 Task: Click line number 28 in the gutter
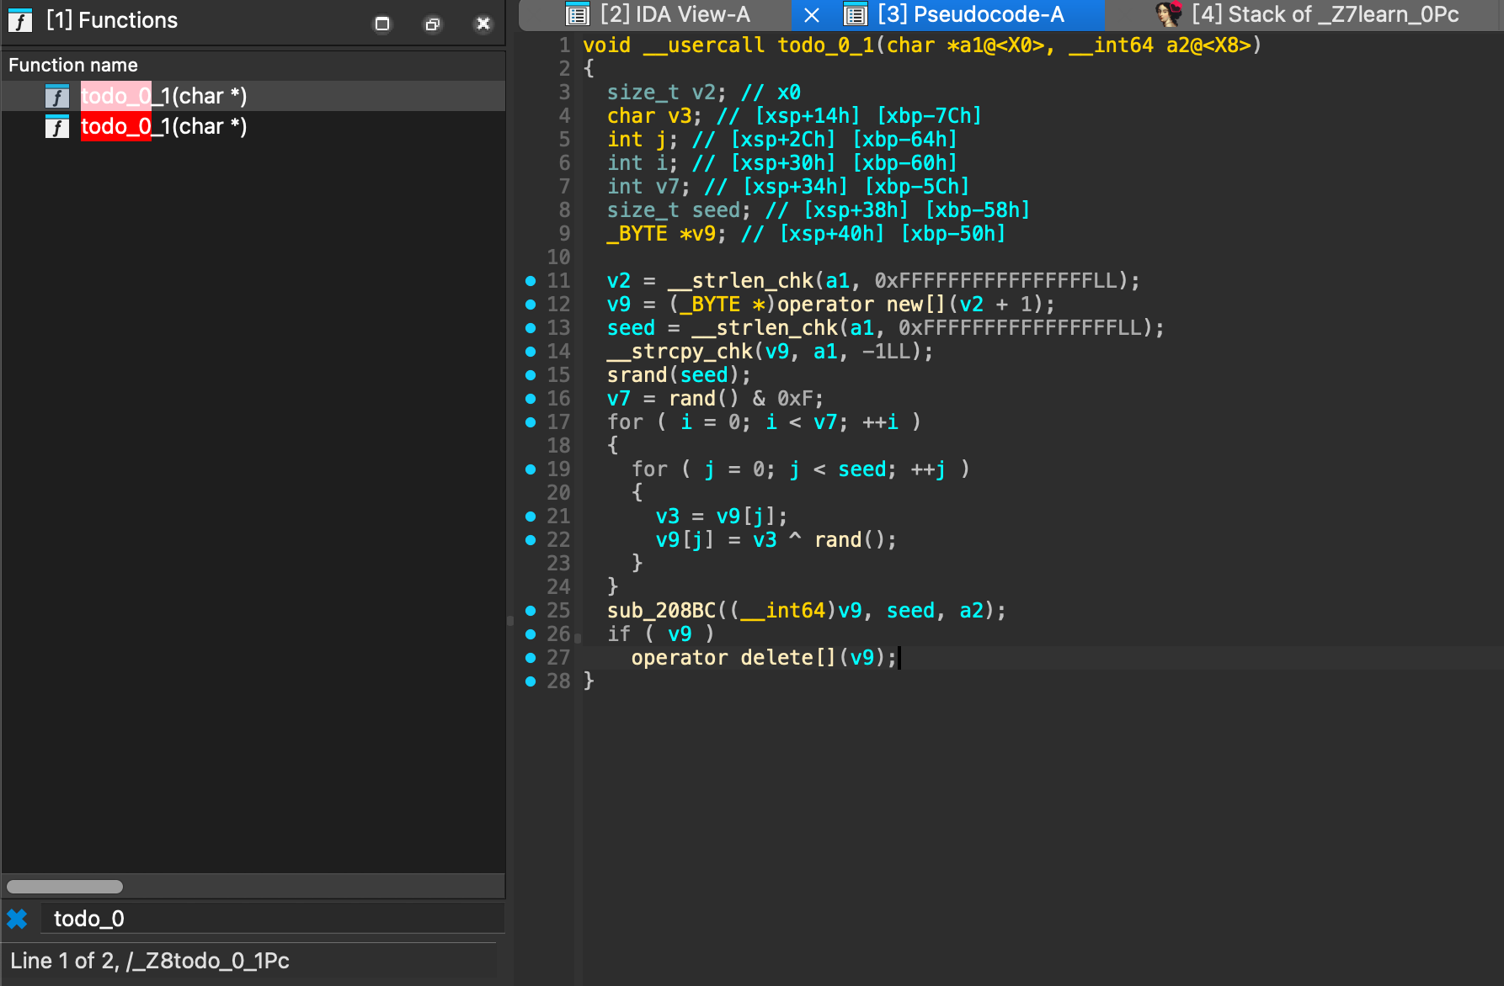558,681
